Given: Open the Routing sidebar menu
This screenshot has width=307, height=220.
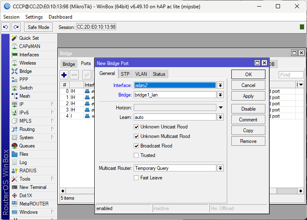Looking at the screenshot, I should coord(33,129).
